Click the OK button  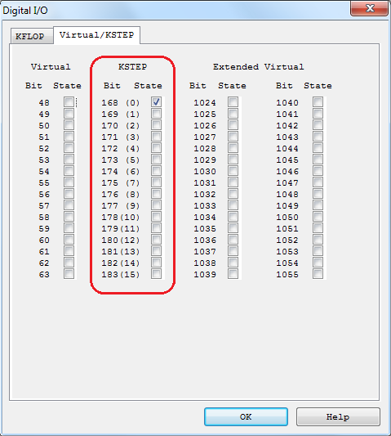point(246,416)
